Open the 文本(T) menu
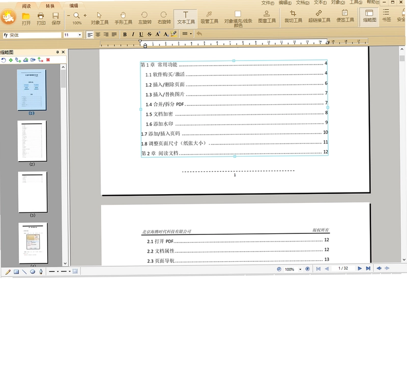Image resolution: width=407 pixels, height=392 pixels. 320,3
